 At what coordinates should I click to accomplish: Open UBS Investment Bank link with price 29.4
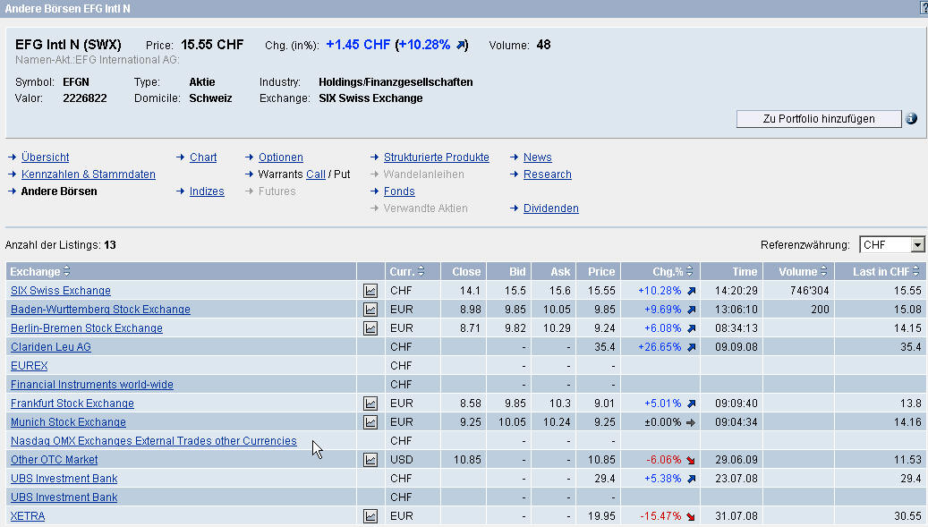[x=64, y=479]
